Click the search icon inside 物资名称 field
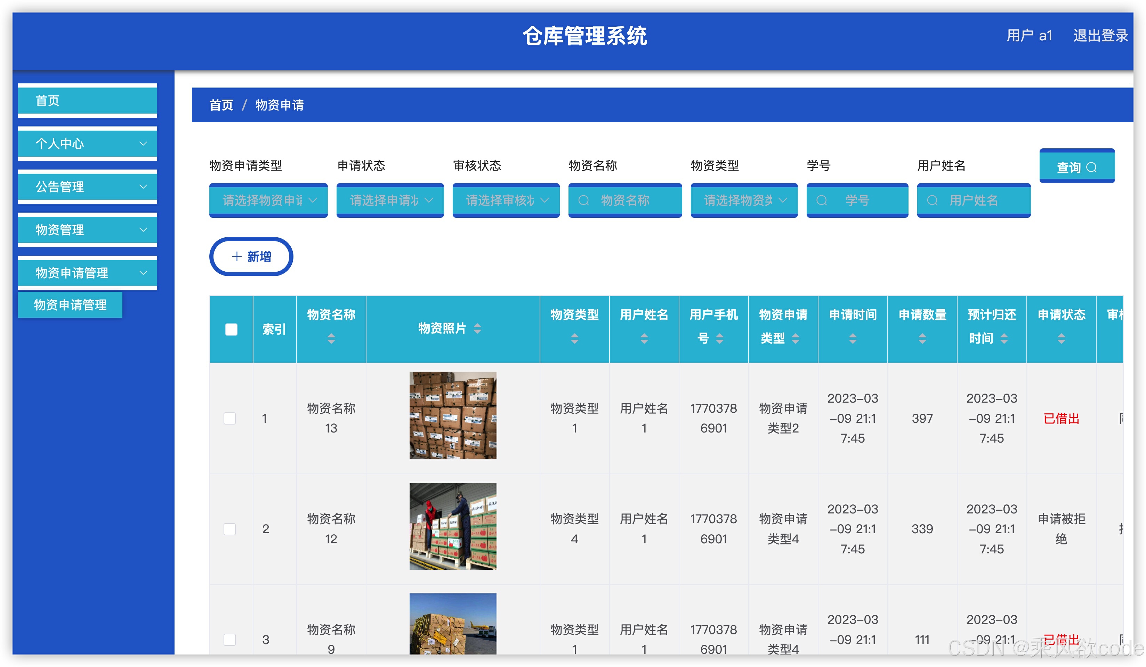The height and width of the screenshot is (667, 1146). (x=584, y=200)
